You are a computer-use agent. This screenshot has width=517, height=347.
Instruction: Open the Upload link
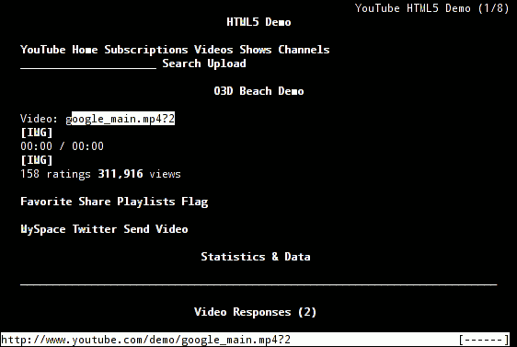(226, 64)
